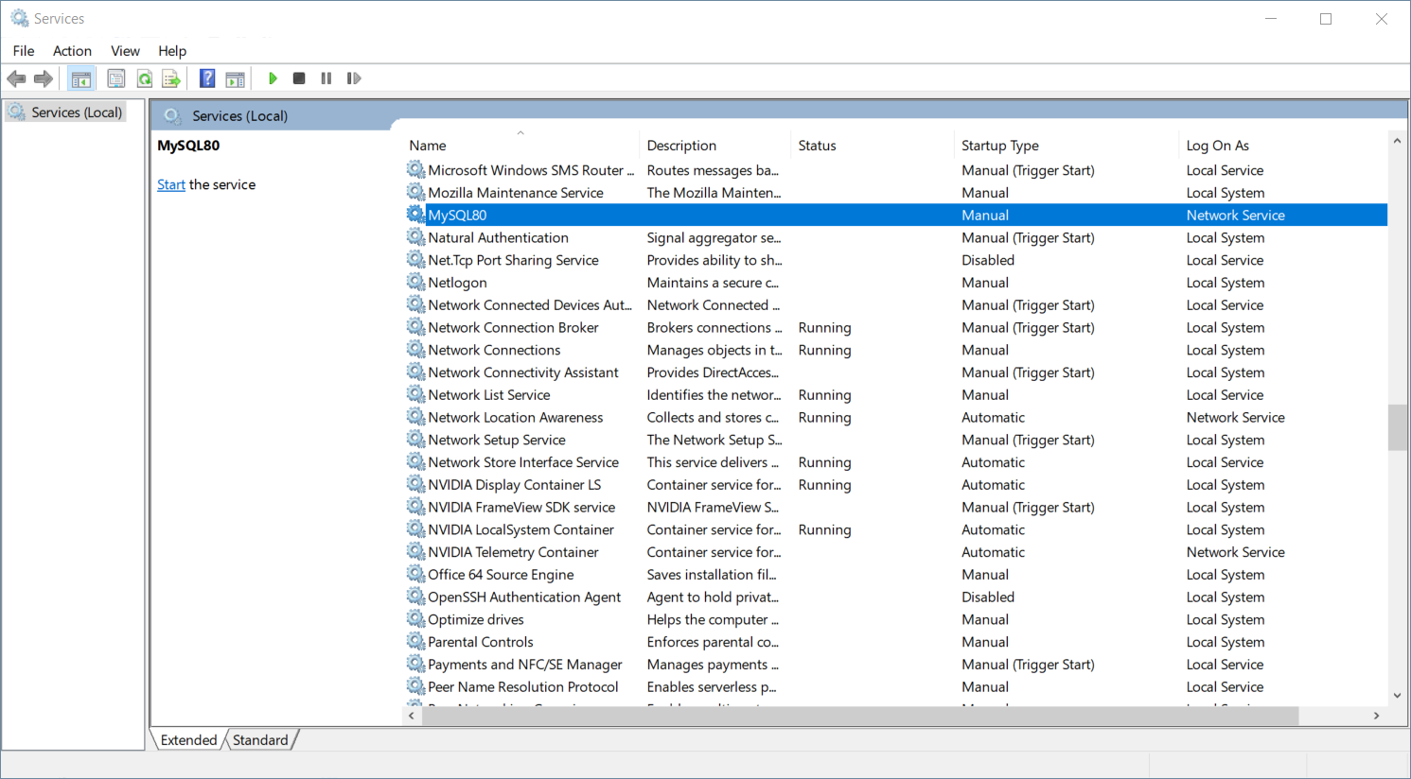Click the gear icon beside Office 64 Source Engine
This screenshot has width=1411, height=779.
click(x=415, y=574)
